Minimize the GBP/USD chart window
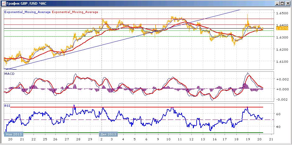Image resolution: width=292 pixels, height=145 pixels. (x=278, y=3)
